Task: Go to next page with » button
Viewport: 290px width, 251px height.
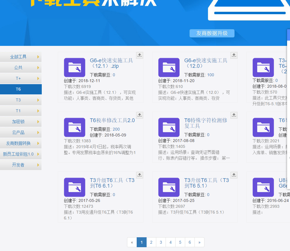Action: (x=199, y=242)
